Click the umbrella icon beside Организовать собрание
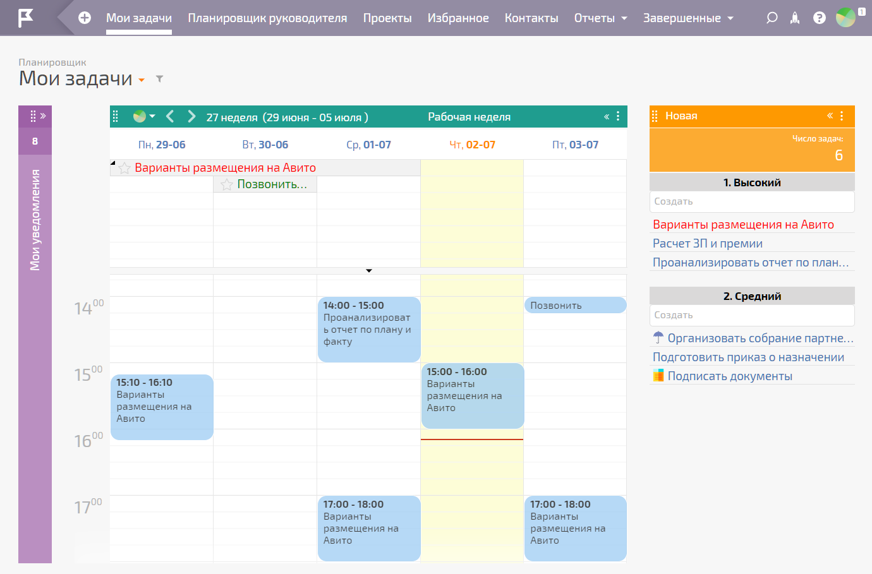The image size is (872, 574). click(658, 338)
